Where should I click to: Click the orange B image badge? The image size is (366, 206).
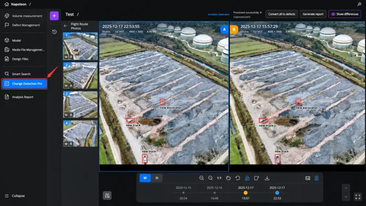(x=234, y=30)
